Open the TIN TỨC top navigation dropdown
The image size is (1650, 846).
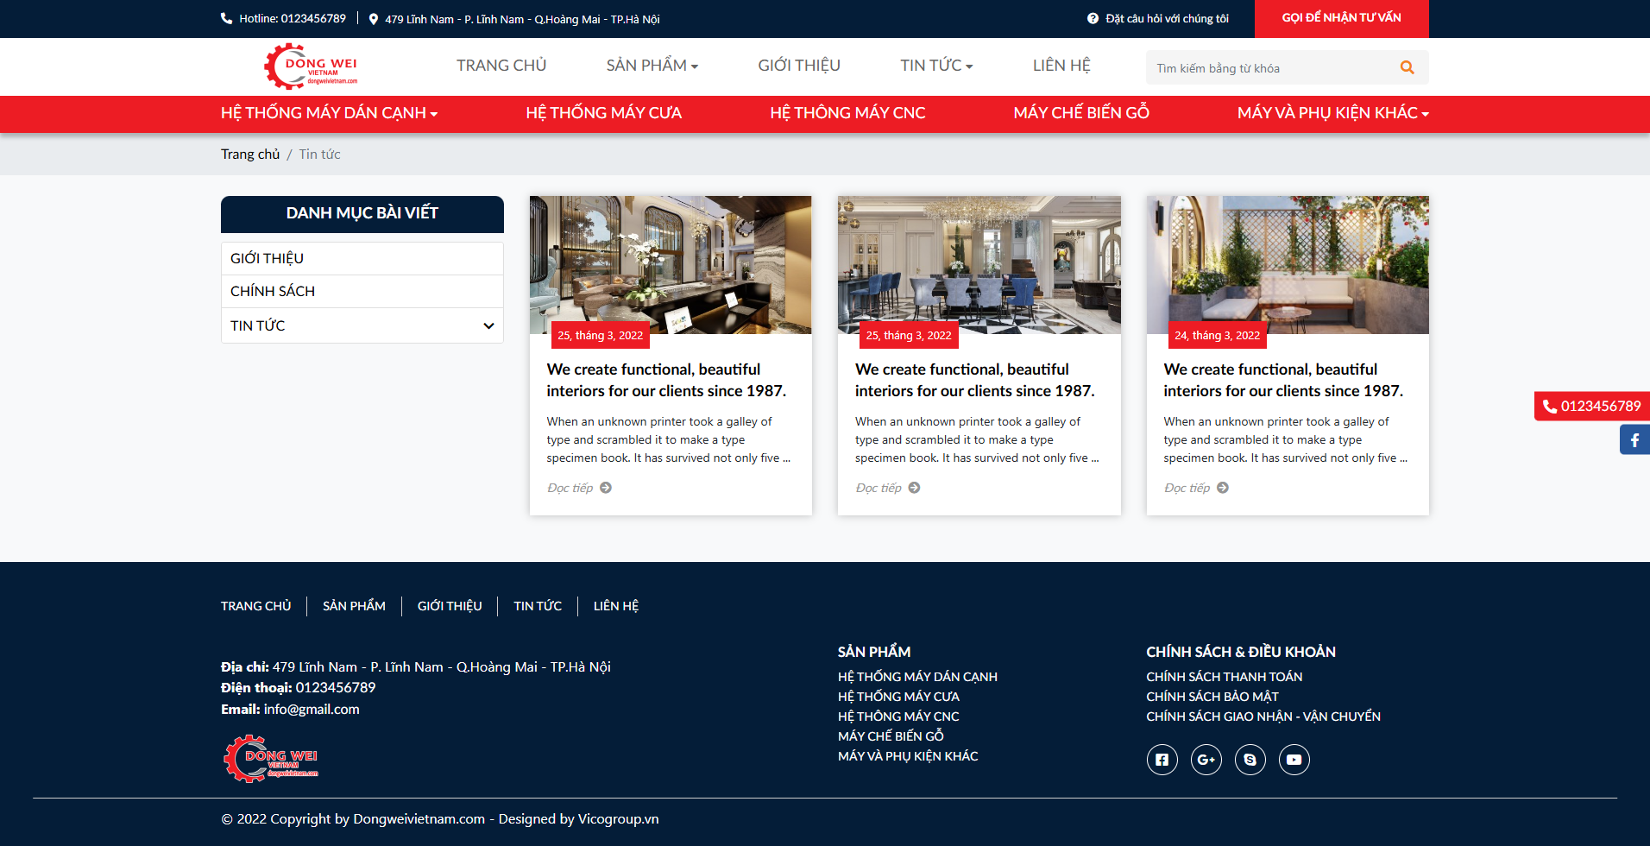pos(936,66)
